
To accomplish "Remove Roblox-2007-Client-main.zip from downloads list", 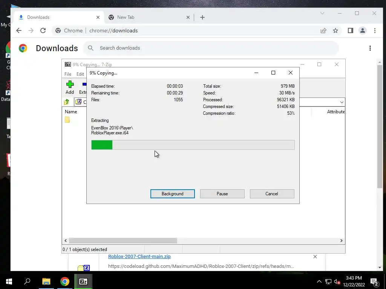I will click(x=315, y=257).
